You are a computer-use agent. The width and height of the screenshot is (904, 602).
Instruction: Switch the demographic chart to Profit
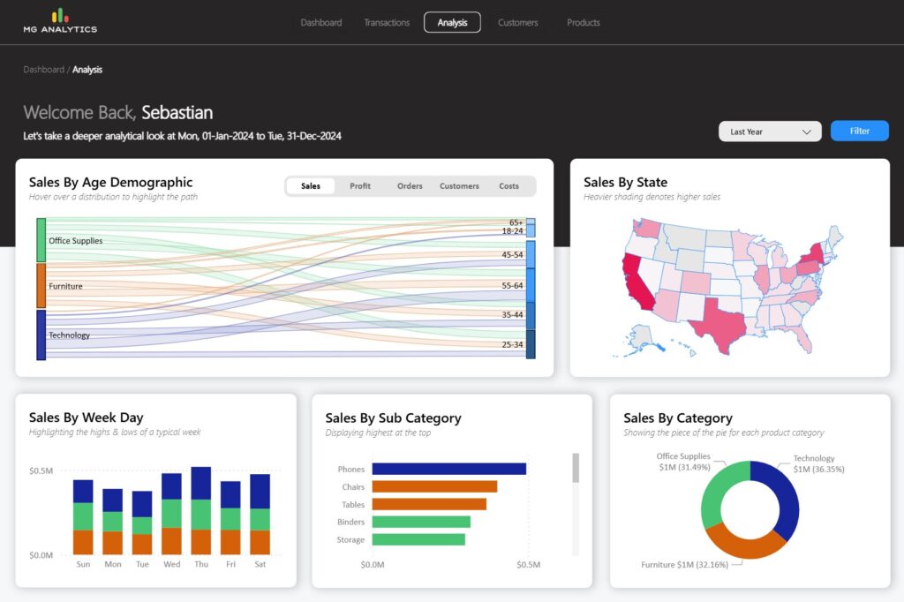point(360,185)
